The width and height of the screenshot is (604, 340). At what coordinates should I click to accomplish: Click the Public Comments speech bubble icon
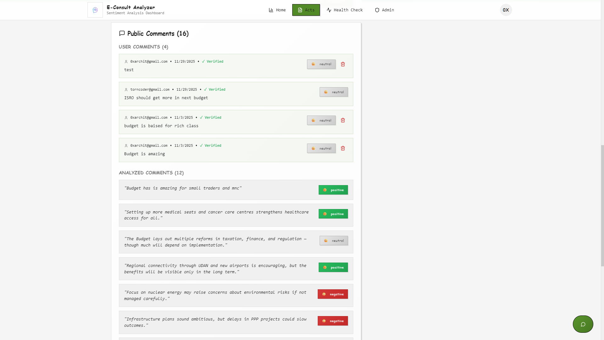click(x=122, y=33)
